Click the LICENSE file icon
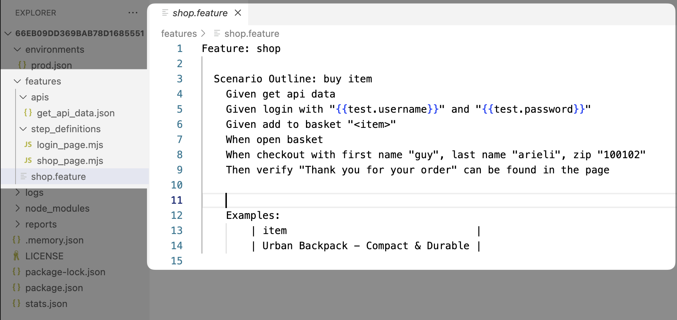677x320 pixels. [16, 256]
